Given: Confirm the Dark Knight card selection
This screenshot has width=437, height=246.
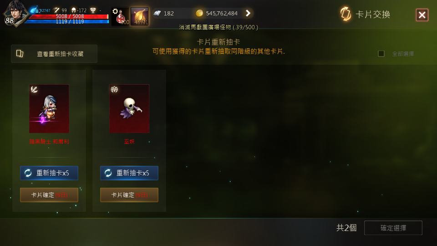Looking at the screenshot, I should tap(49, 195).
